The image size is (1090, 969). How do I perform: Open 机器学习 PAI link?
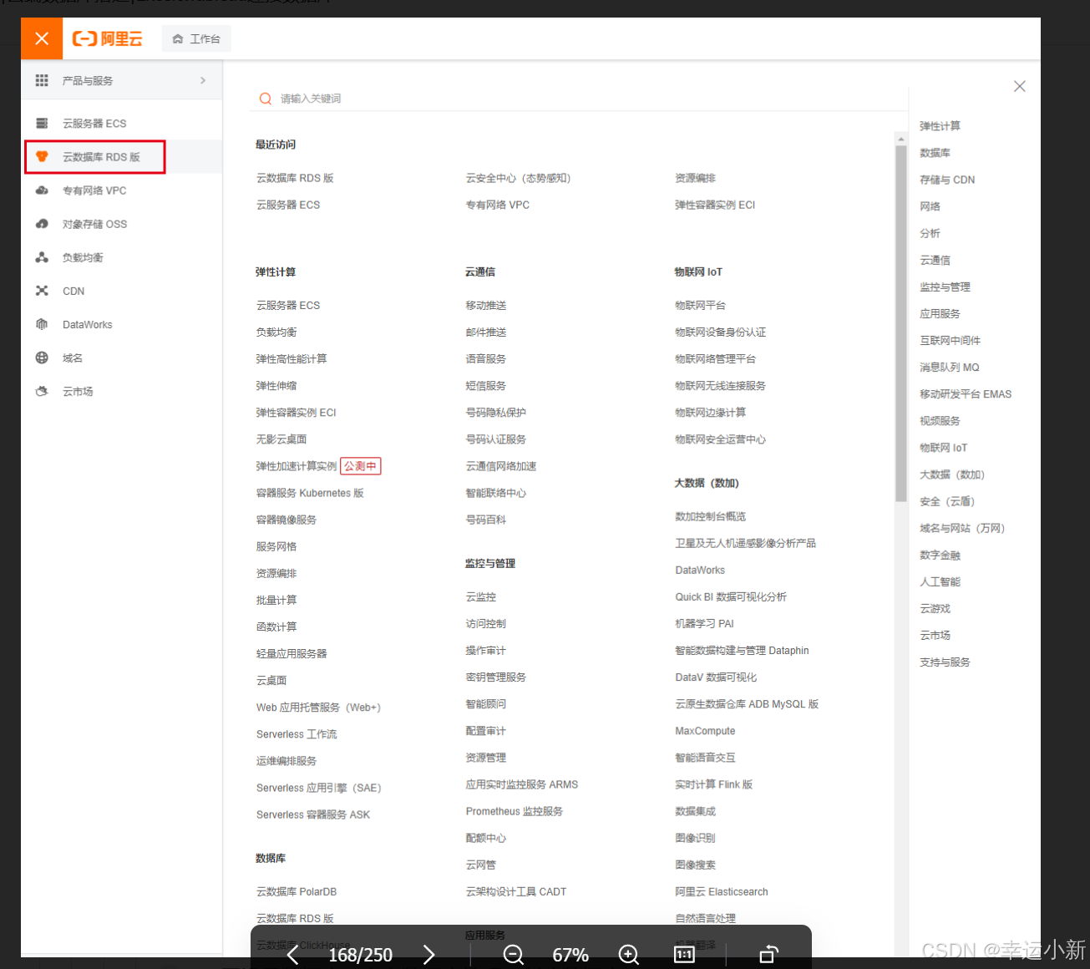tap(704, 623)
